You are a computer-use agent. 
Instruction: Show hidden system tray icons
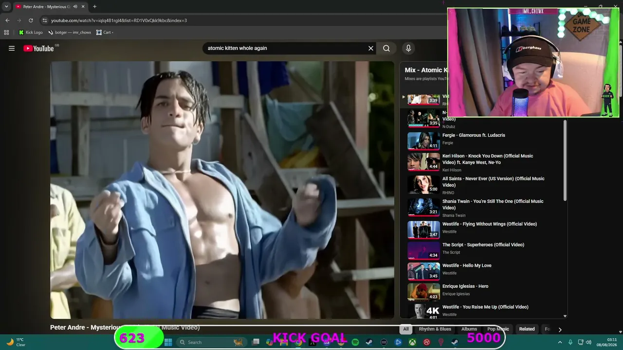coord(560,342)
